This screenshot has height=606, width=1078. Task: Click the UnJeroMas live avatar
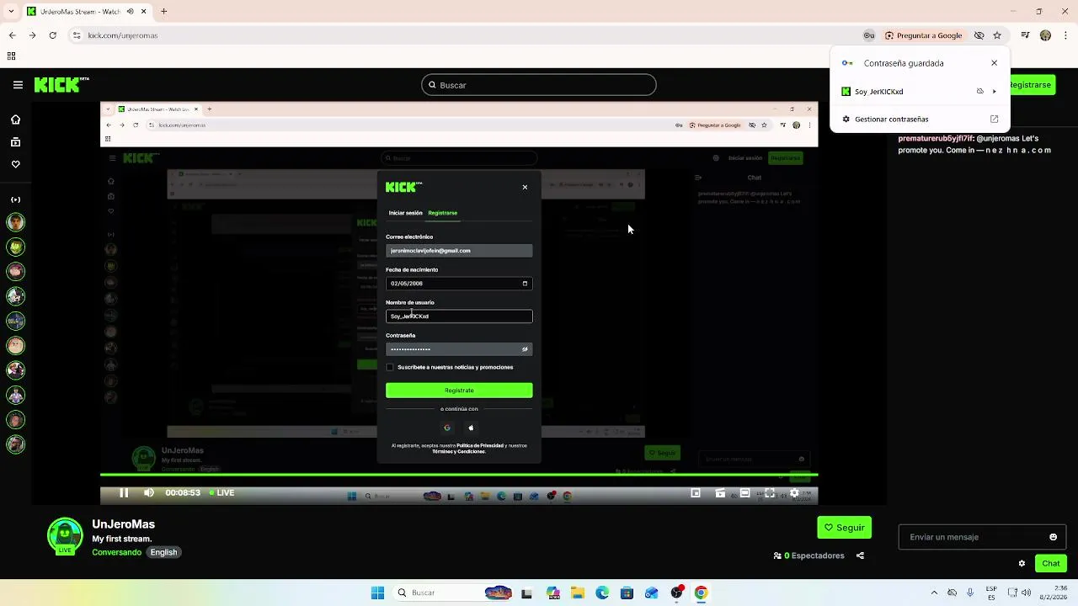click(x=65, y=536)
